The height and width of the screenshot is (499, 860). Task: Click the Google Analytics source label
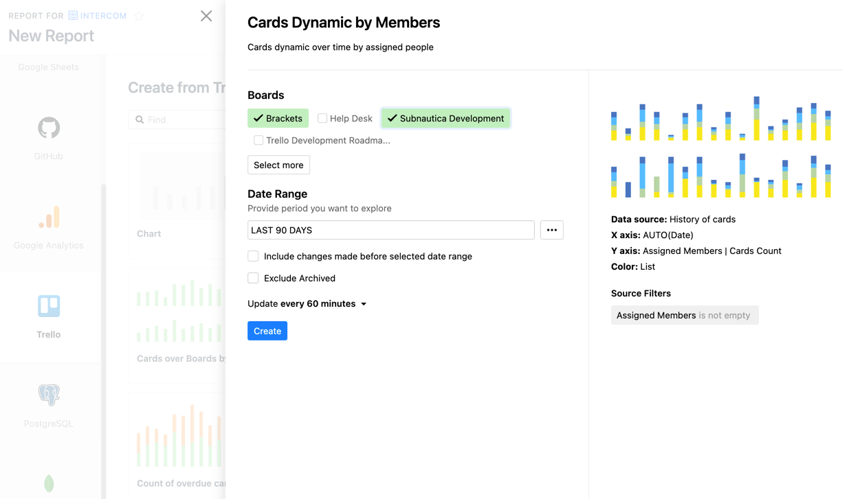(x=49, y=245)
